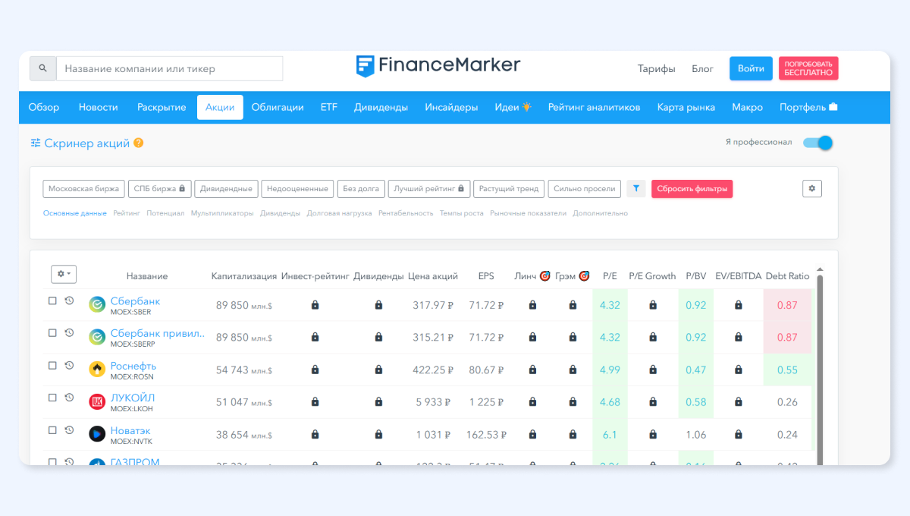This screenshot has height=516, width=910.
Task: Toggle the Растущий тренд filter chip
Action: (509, 189)
